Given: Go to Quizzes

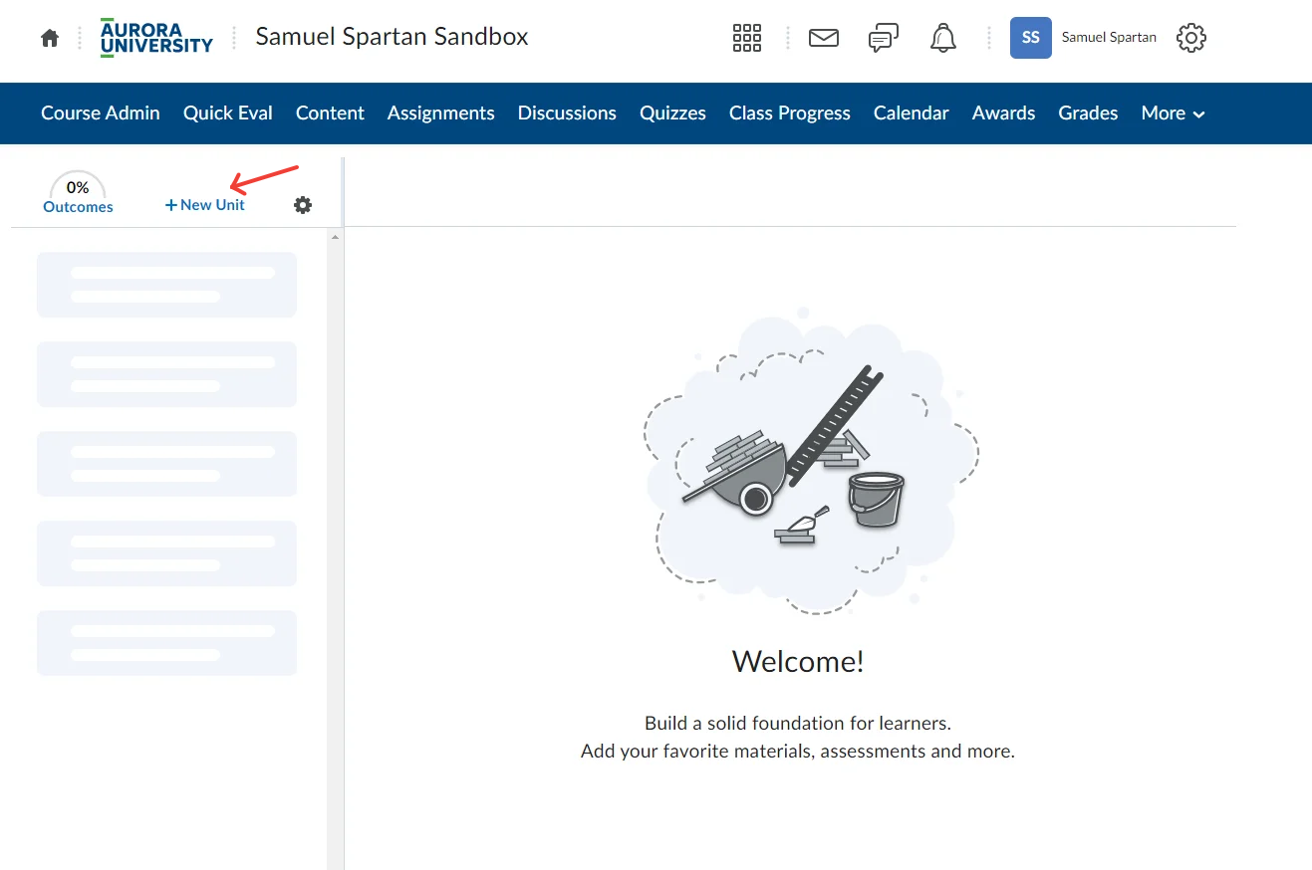Looking at the screenshot, I should click(672, 113).
